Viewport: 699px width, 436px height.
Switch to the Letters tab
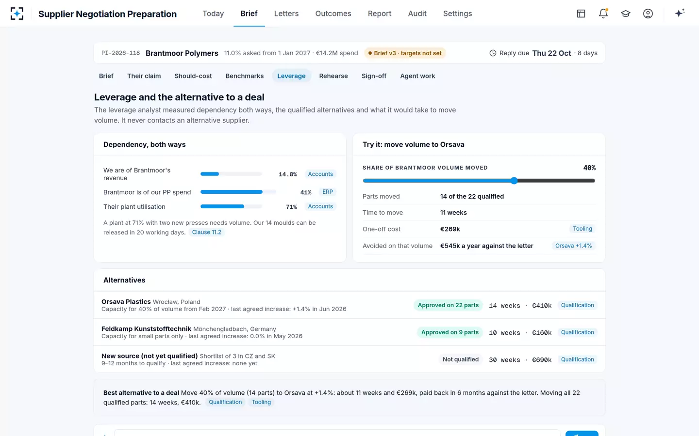coord(286,14)
